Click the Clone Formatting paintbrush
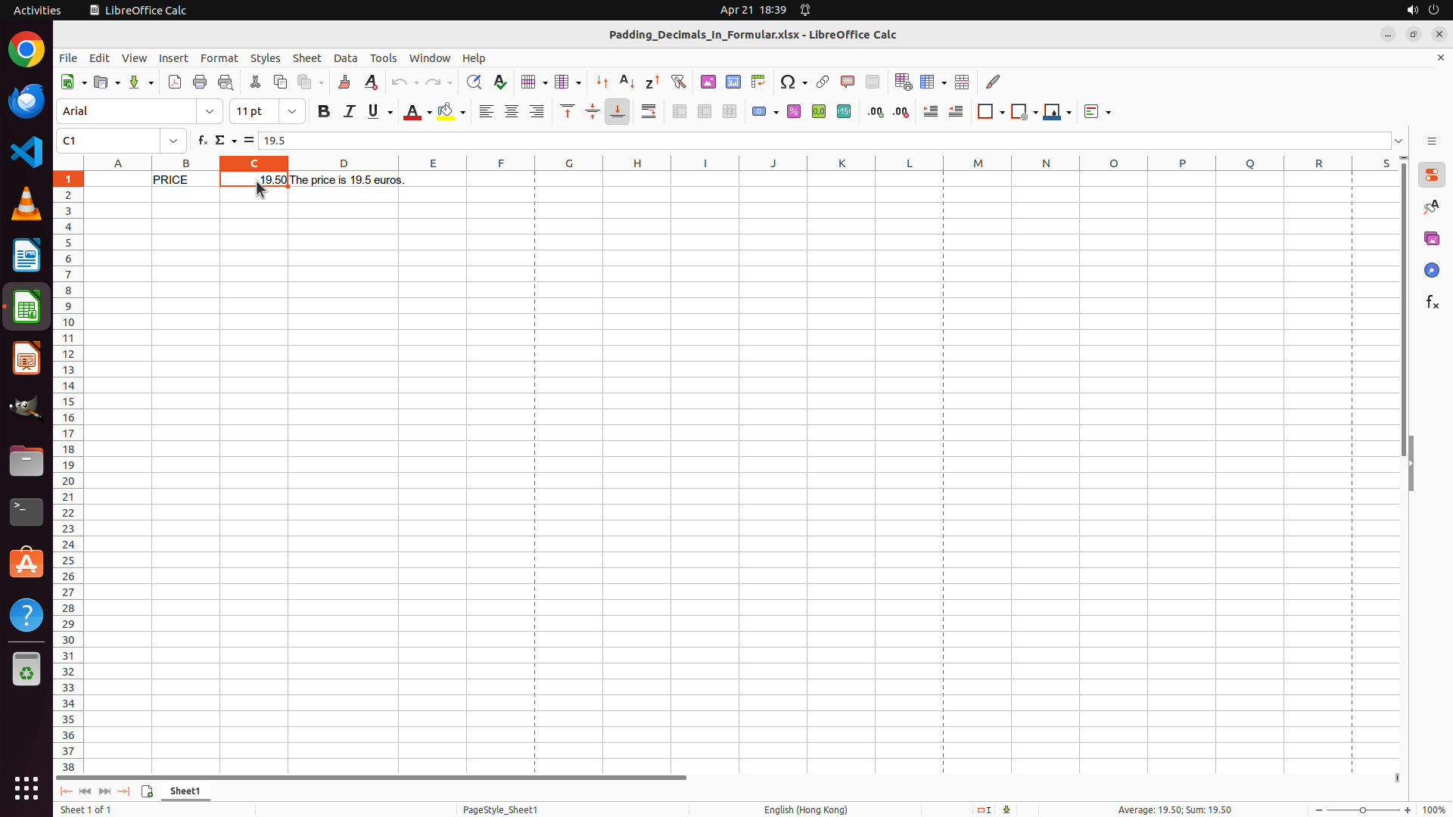 [344, 82]
